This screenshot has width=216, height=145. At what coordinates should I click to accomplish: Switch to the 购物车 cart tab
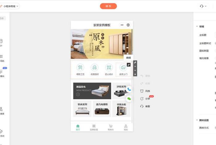(110, 127)
